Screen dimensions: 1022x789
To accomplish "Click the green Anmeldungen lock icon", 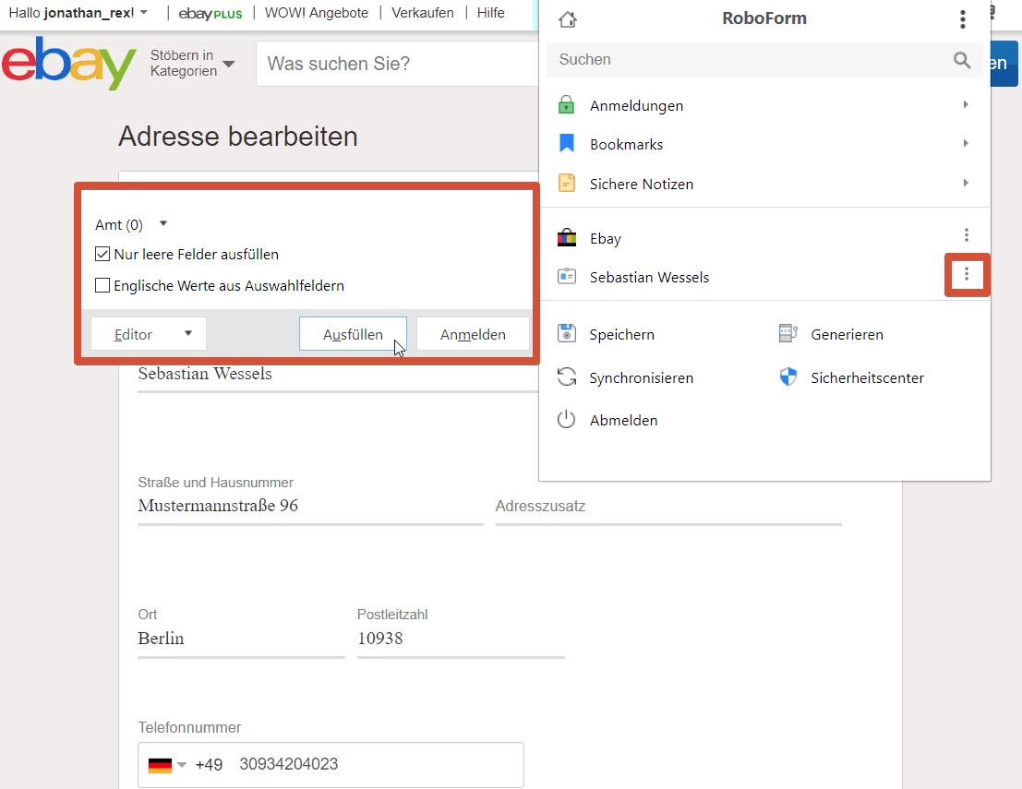I will 567,105.
